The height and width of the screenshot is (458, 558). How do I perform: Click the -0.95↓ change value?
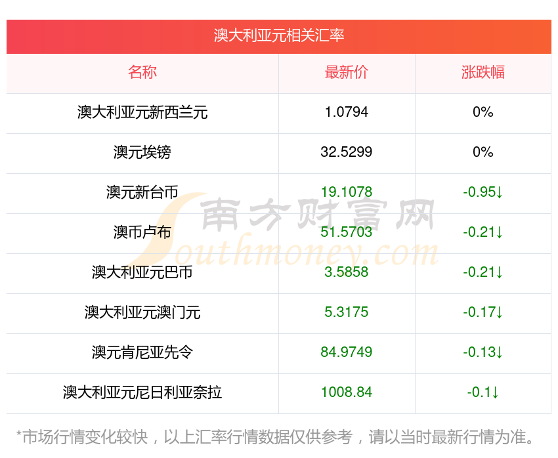(483, 192)
